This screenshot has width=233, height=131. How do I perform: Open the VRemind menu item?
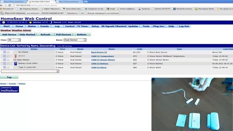click(x=121, y=26)
